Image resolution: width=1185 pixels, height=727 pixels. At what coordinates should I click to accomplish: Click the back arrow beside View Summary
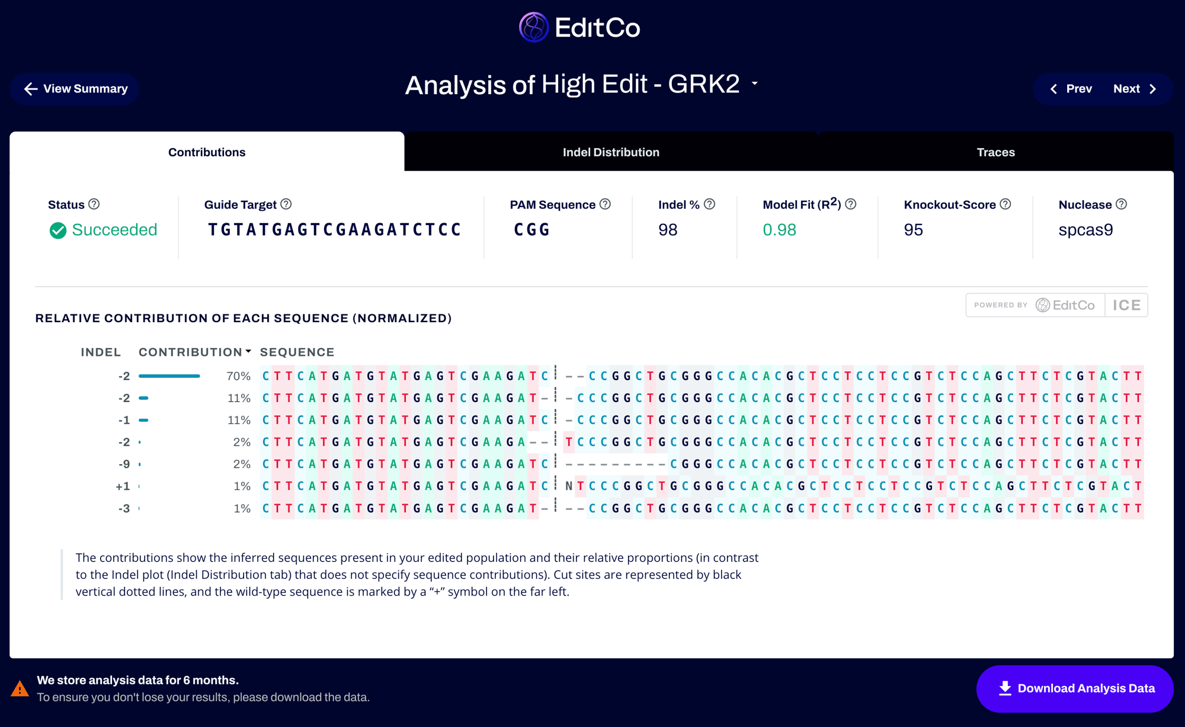coord(31,89)
